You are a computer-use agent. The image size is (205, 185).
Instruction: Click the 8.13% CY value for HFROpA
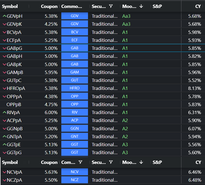pyautogui.click(x=194, y=88)
